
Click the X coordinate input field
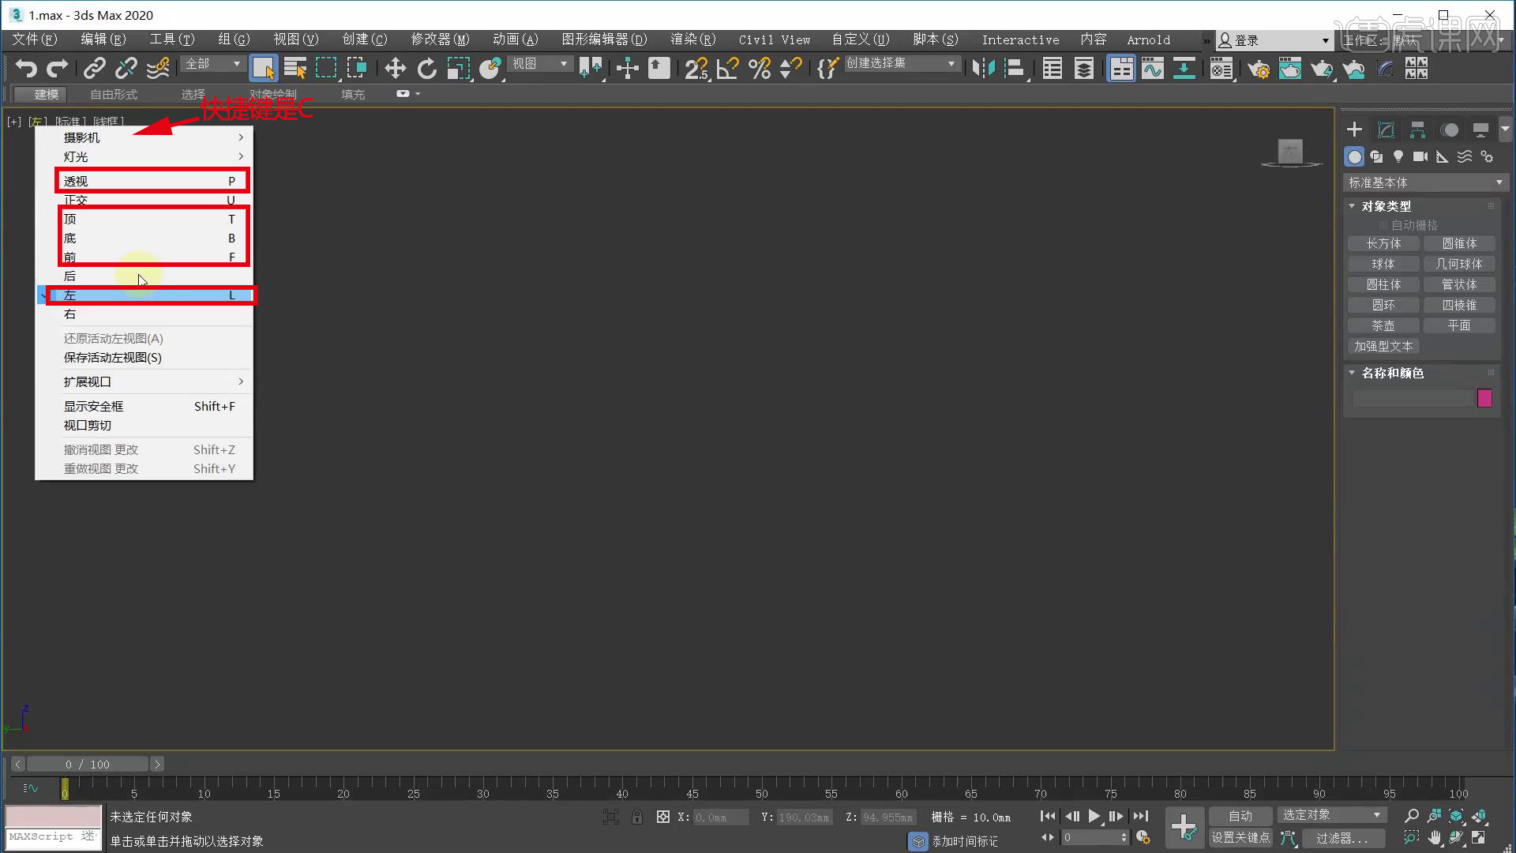pos(721,817)
